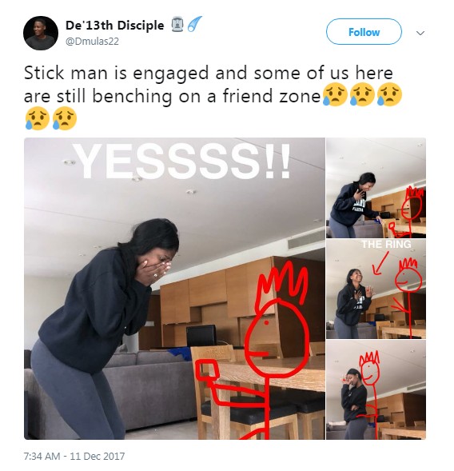Click the YESSSS!! caption on the large photo
The height and width of the screenshot is (471, 454).
[x=182, y=162]
